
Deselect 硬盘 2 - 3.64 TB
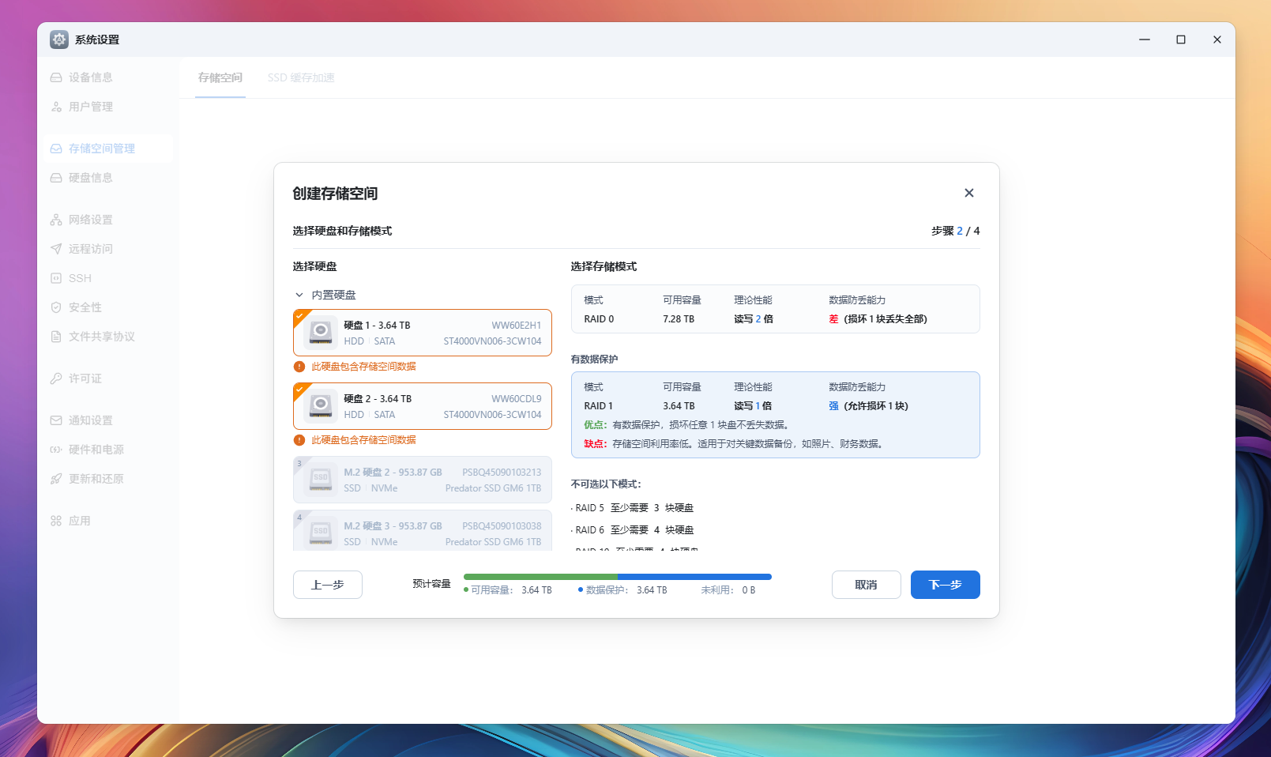click(422, 405)
